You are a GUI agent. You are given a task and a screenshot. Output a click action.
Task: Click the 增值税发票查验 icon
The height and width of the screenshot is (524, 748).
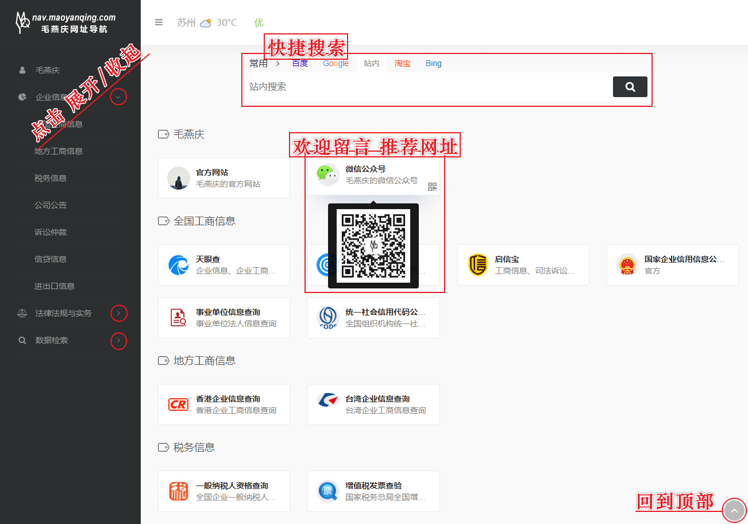pos(328,491)
